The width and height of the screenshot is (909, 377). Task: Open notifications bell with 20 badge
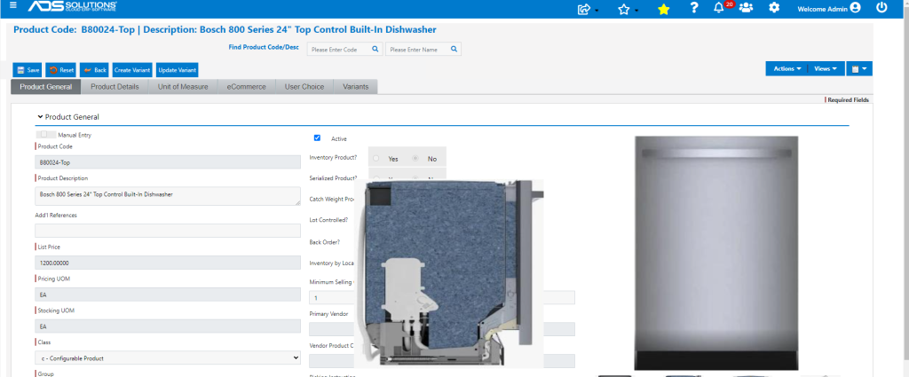point(719,8)
